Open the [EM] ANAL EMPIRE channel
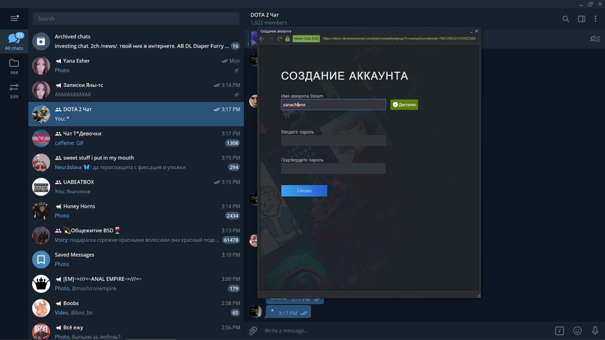 tap(136, 284)
